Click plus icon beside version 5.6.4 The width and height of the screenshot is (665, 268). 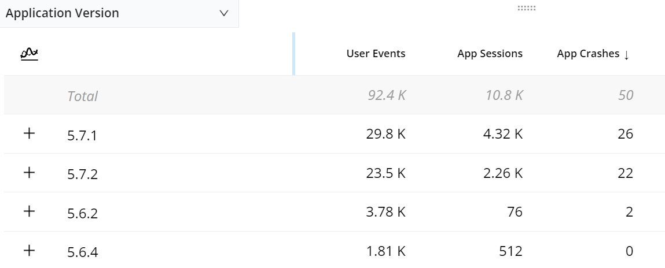click(29, 251)
